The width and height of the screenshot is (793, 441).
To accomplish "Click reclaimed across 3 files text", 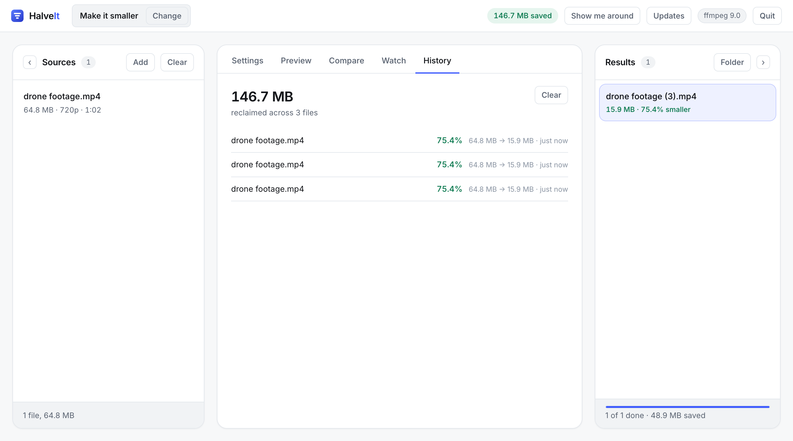I will 274,113.
